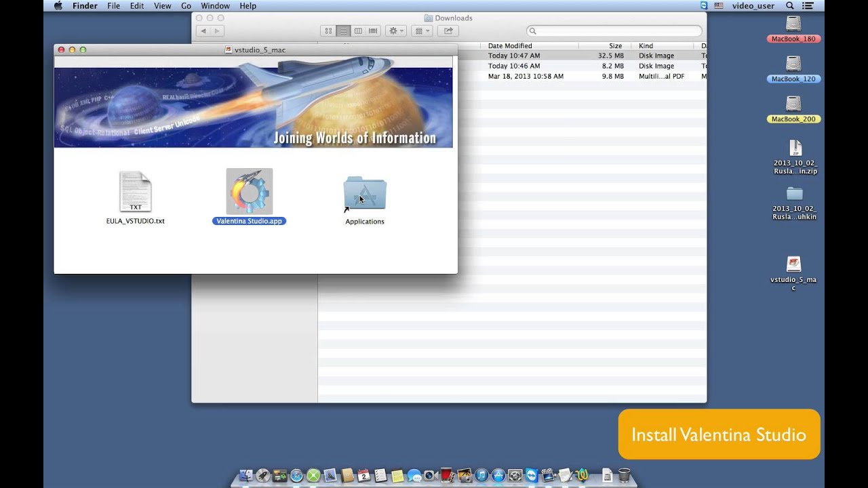Open the Go menu

(x=186, y=5)
